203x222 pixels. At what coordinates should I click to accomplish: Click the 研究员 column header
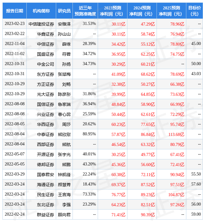click(x=64, y=11)
